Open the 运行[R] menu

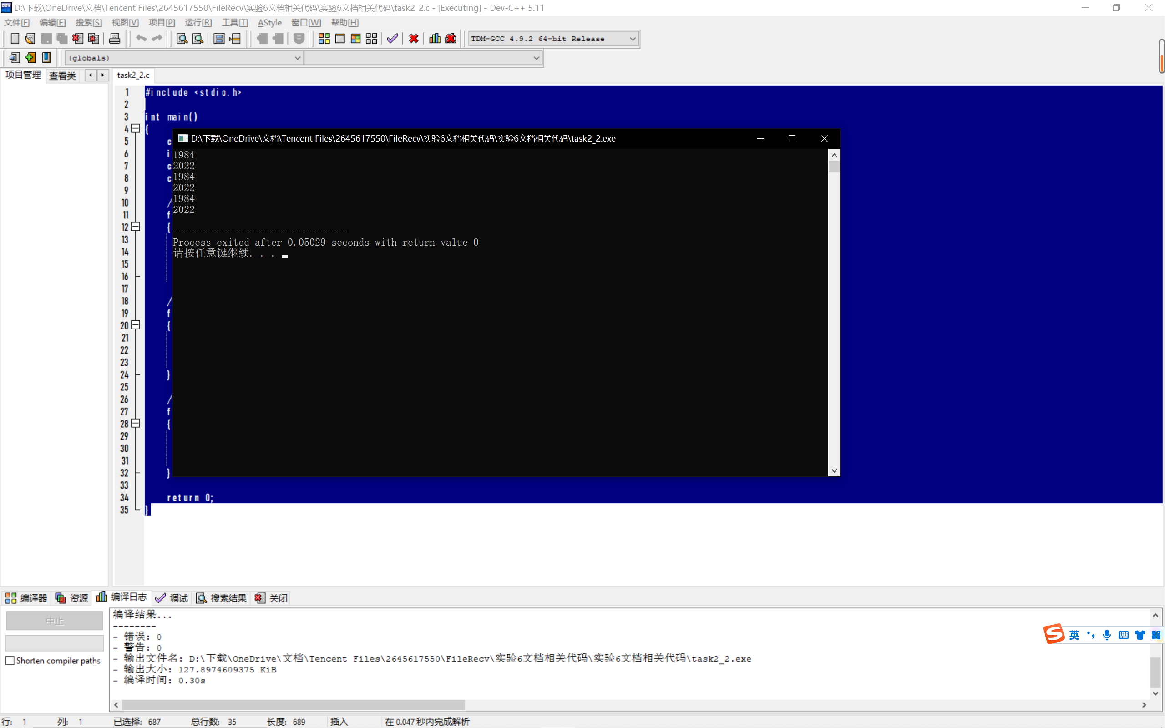(198, 23)
